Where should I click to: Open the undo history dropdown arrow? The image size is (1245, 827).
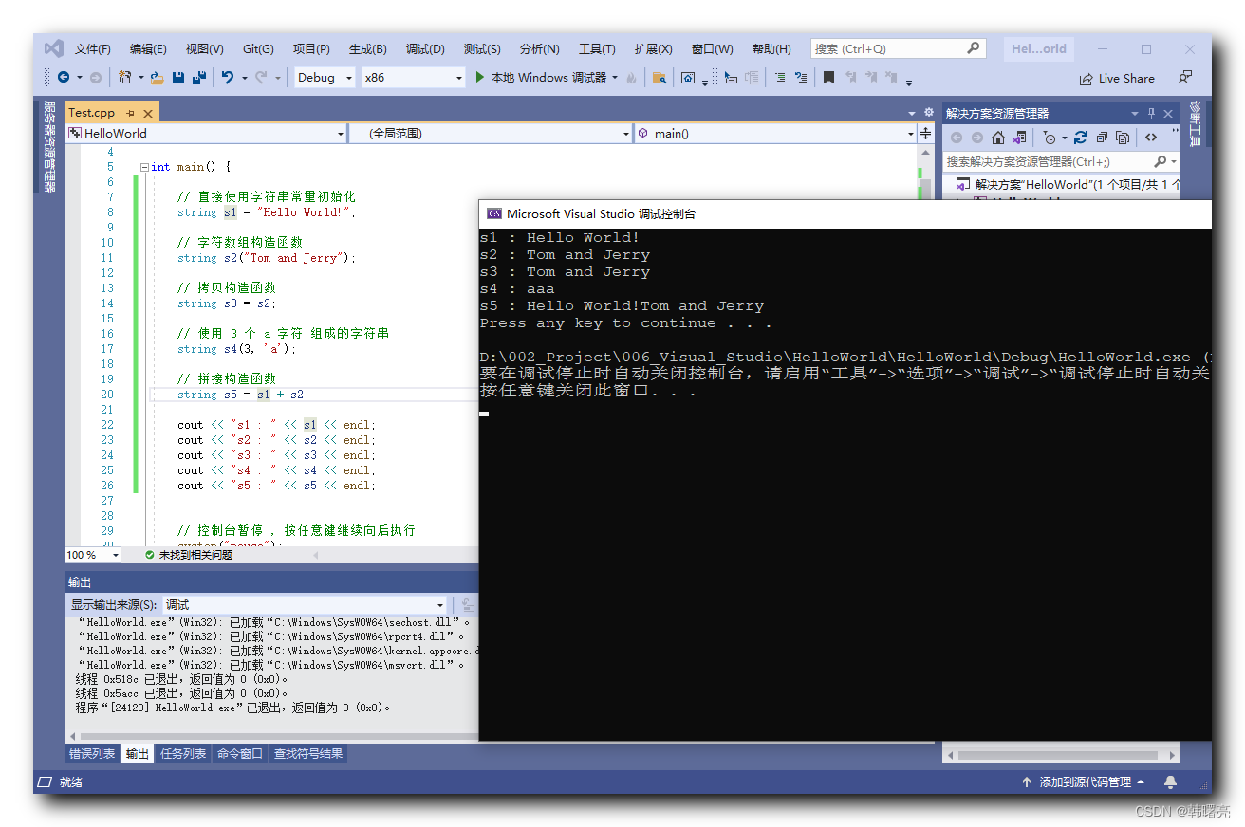(x=244, y=78)
